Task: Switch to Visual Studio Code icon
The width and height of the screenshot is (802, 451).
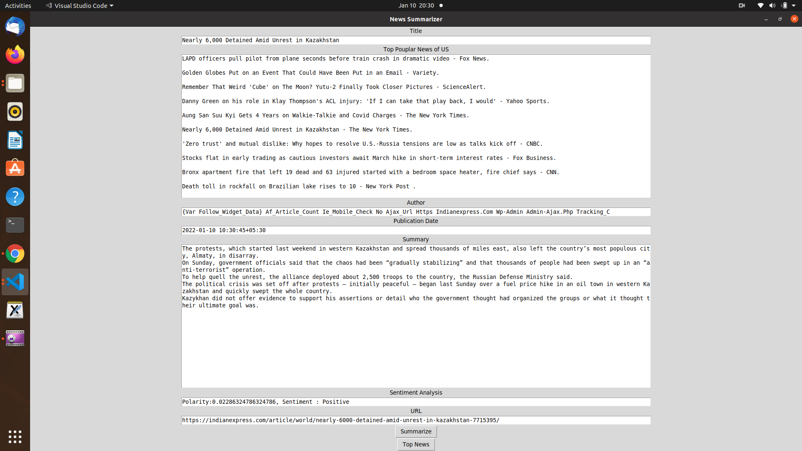Action: tap(15, 282)
